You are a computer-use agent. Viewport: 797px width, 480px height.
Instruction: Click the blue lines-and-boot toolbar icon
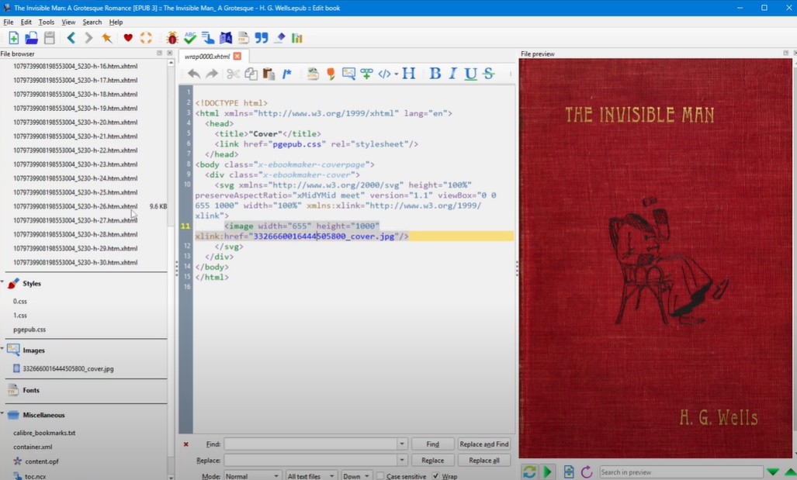208,38
